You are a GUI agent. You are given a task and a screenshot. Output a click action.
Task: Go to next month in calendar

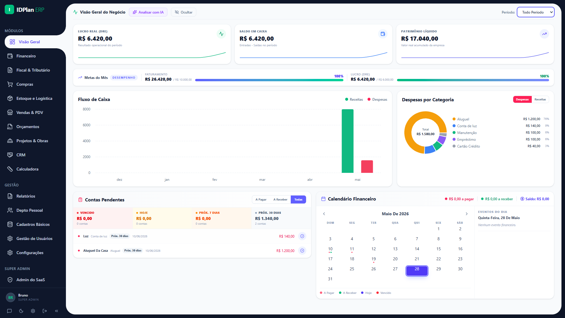tap(466, 214)
